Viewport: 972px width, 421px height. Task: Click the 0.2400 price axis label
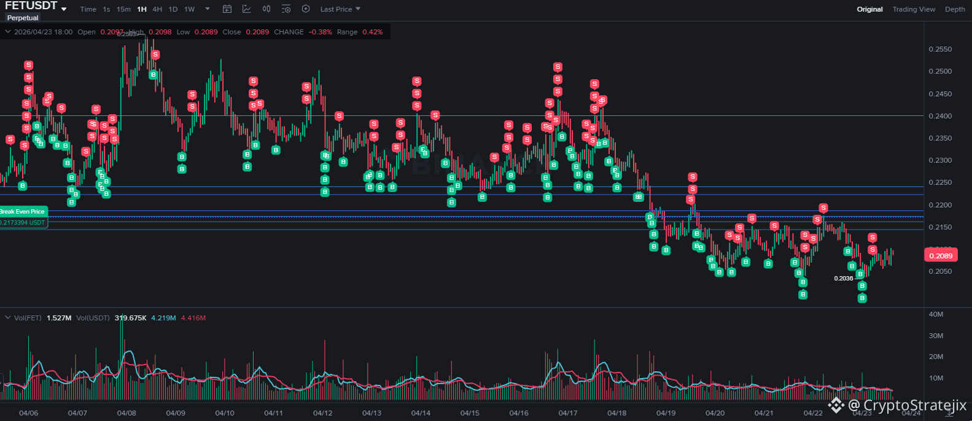pos(940,116)
